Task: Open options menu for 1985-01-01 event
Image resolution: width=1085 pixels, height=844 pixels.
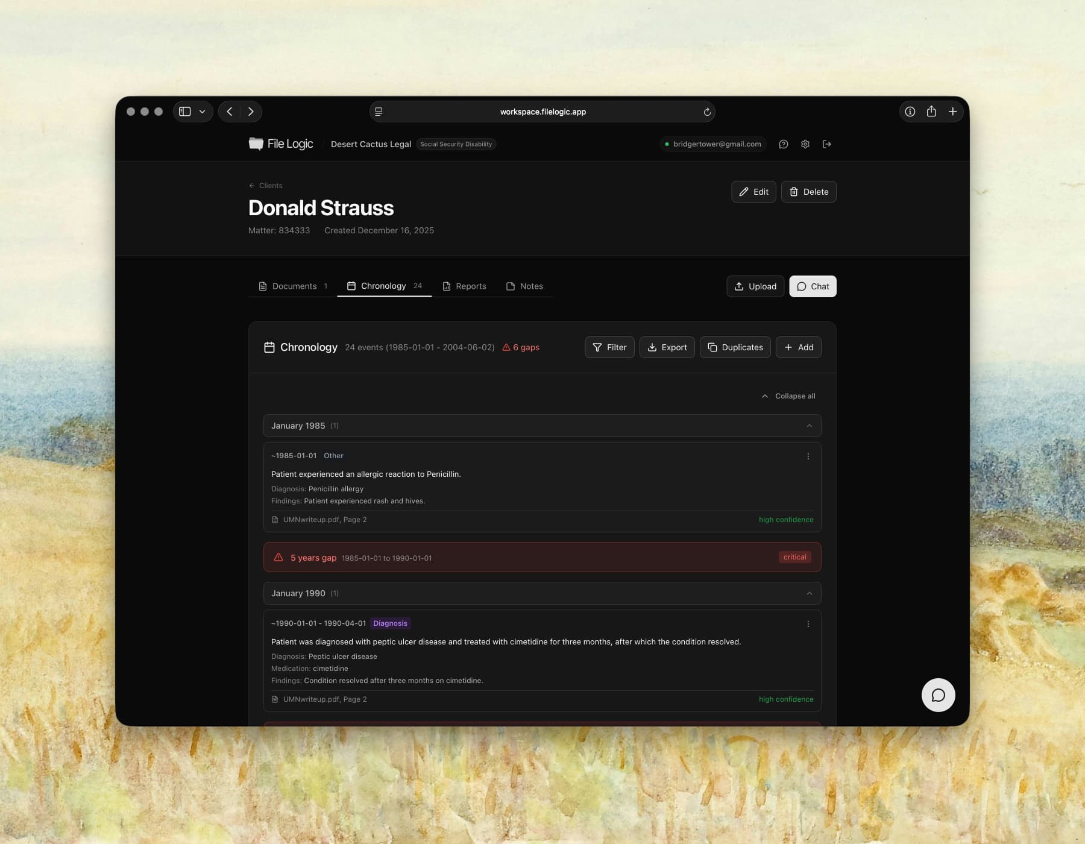Action: pyautogui.click(x=808, y=456)
